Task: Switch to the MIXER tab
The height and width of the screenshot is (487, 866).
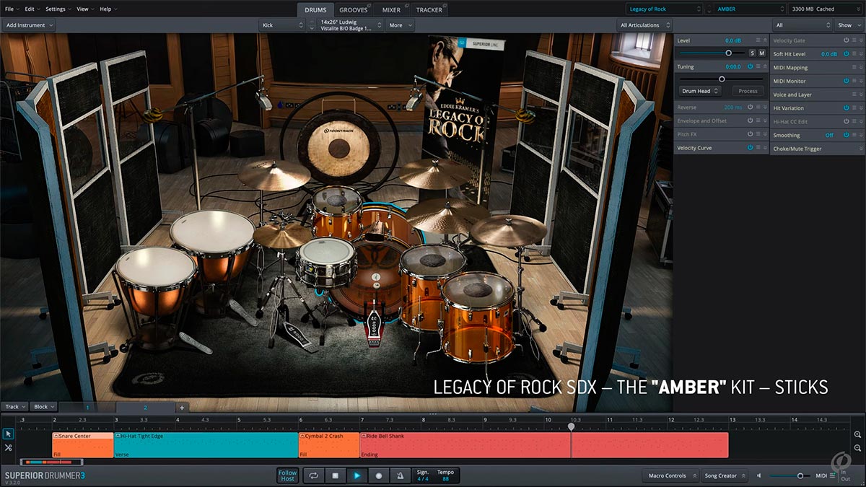Action: pos(392,9)
